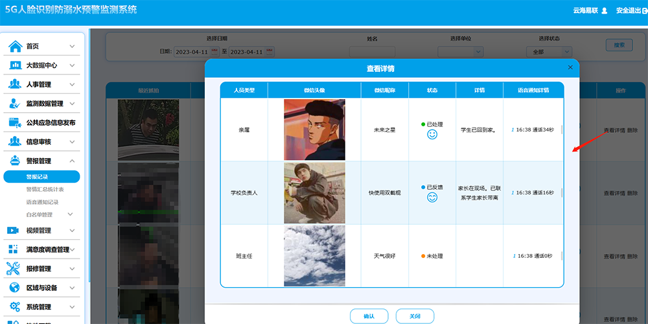Viewport: 648px width, 324px height.
Task: Click the 区域与设备 globe icon
Action: (x=14, y=288)
